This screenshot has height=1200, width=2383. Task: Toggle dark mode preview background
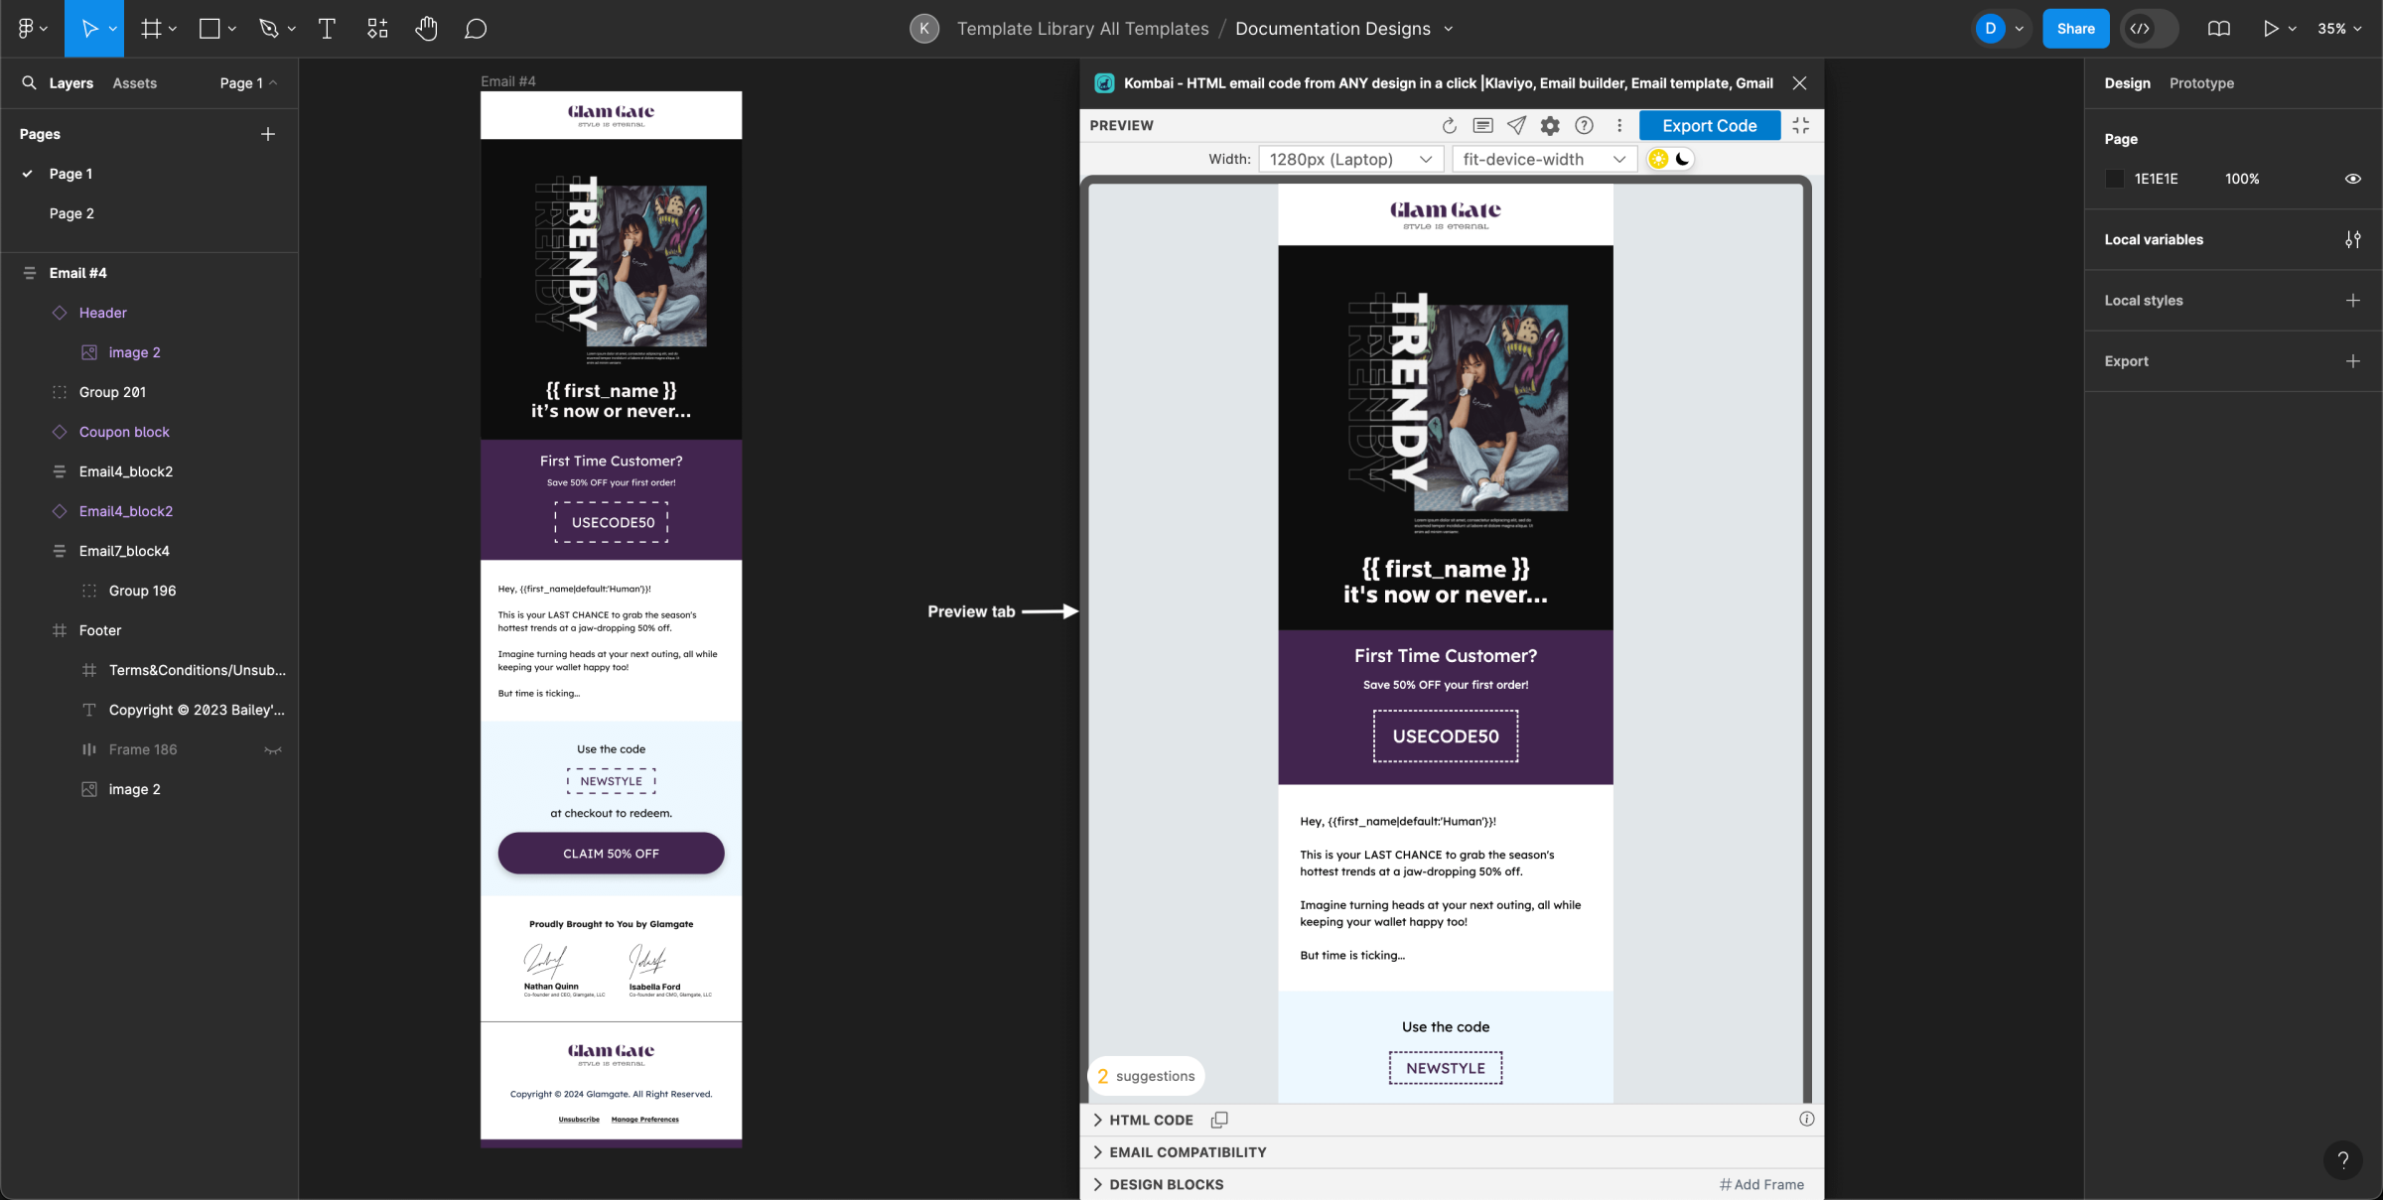point(1682,159)
